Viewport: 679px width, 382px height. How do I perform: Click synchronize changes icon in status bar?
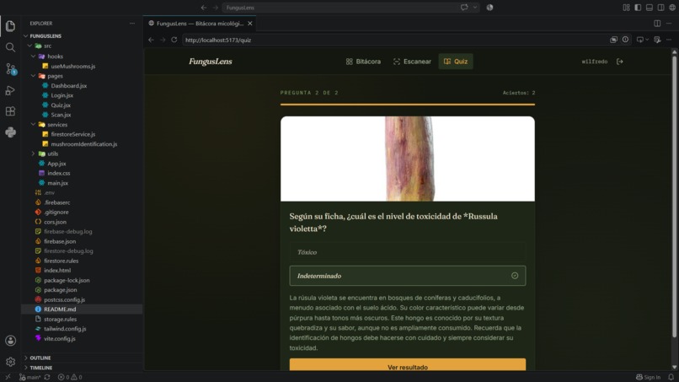click(47, 377)
